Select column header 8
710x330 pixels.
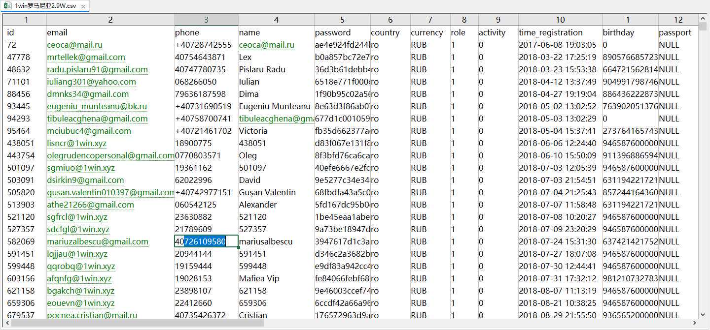464,20
